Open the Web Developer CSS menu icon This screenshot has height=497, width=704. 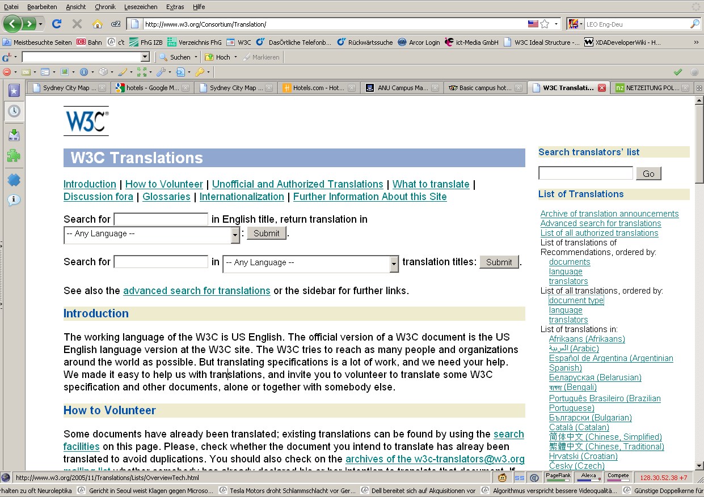[26, 72]
